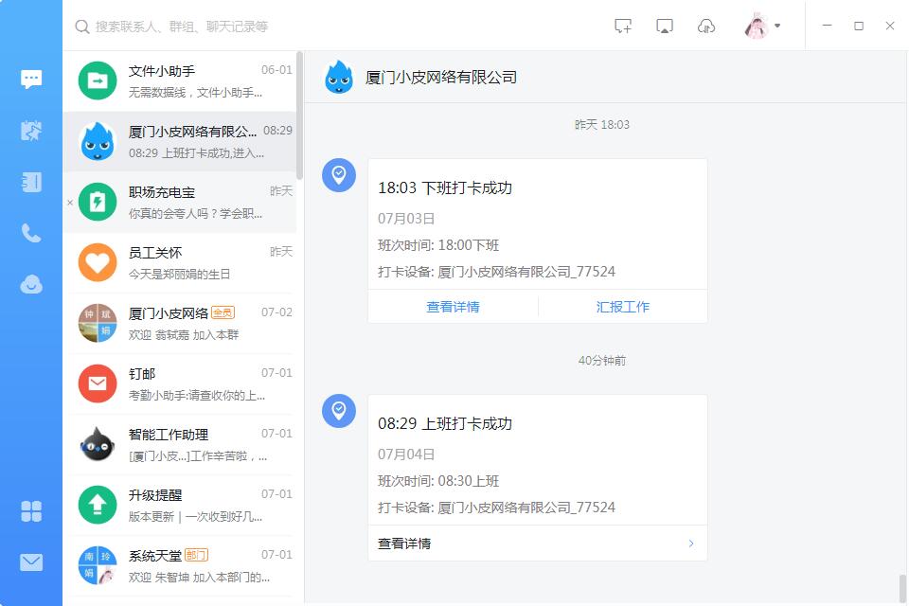This screenshot has width=909, height=606.
Task: Expand chevron arrow on 08:29 card
Action: (691, 544)
